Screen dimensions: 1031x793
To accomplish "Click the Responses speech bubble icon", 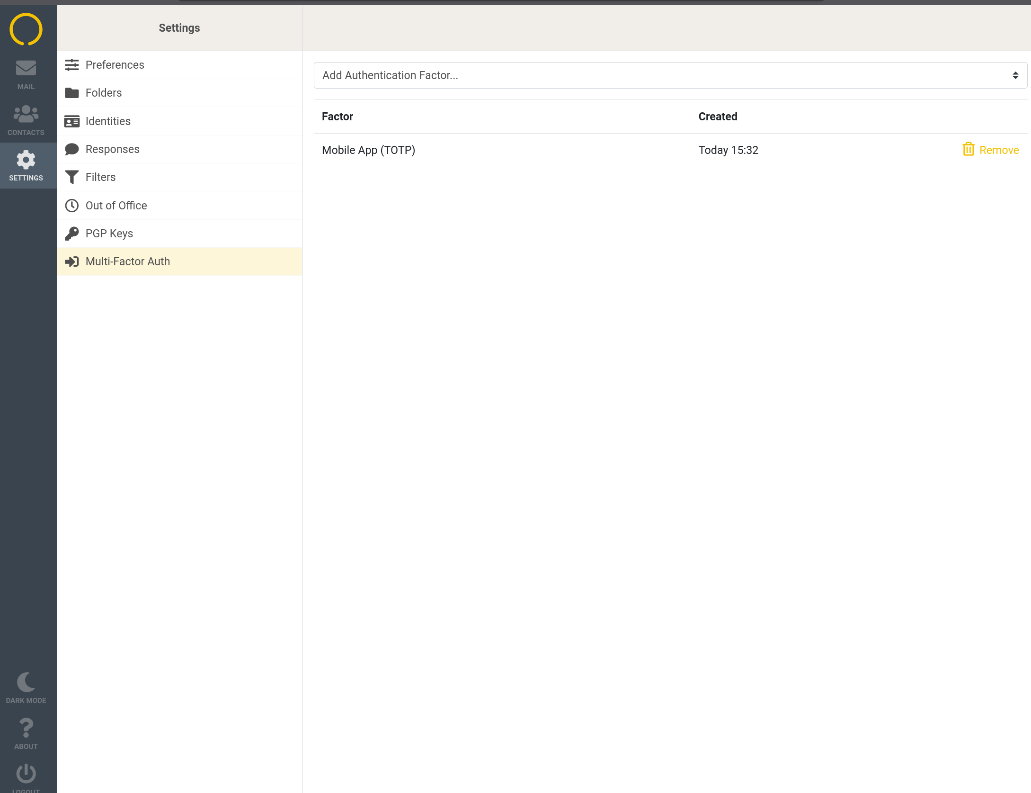I will (72, 149).
